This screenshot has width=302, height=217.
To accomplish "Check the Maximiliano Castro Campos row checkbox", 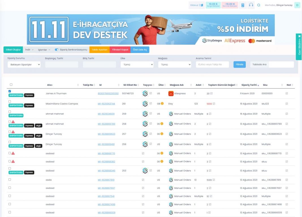I will point(10,101).
